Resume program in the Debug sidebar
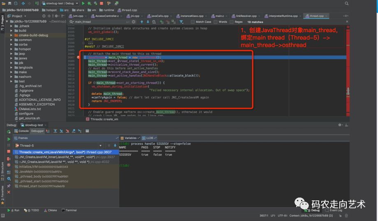The width and height of the screenshot is (378, 221). 9,139
